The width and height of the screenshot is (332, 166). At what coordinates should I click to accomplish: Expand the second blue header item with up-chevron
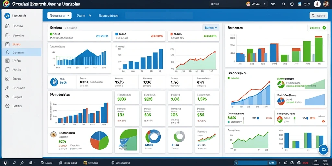(84, 16)
